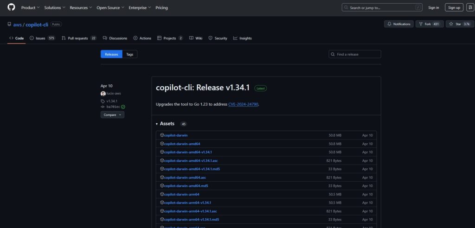
Task: Click the tag icon beside v1.34.1
Action: (x=103, y=101)
